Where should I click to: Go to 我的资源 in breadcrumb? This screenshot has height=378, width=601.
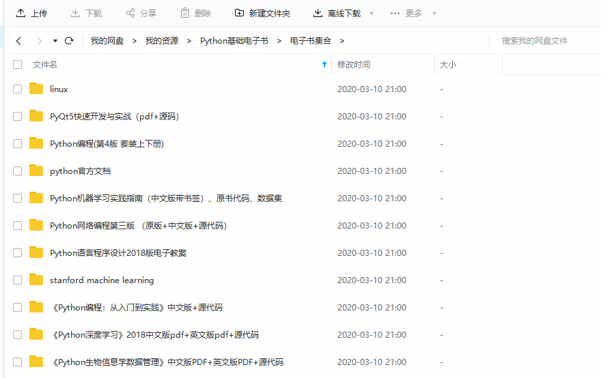[162, 40]
